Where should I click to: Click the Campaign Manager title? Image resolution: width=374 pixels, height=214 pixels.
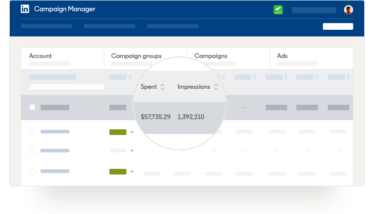[x=65, y=9]
